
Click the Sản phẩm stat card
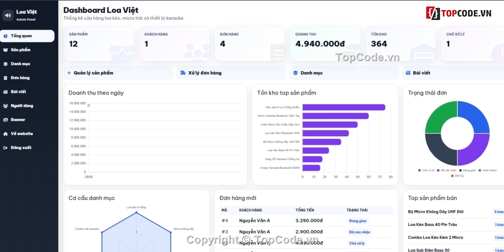[99, 44]
